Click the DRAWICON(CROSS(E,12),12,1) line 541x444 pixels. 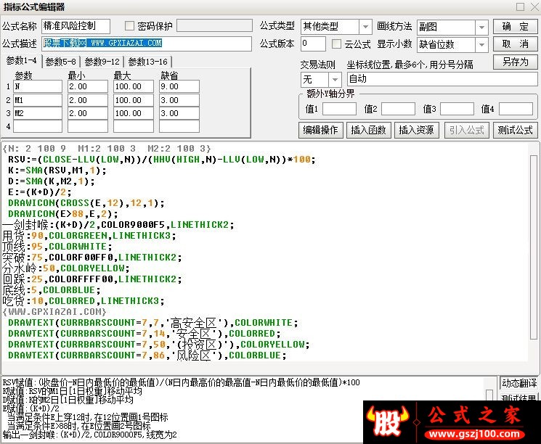tap(86, 203)
